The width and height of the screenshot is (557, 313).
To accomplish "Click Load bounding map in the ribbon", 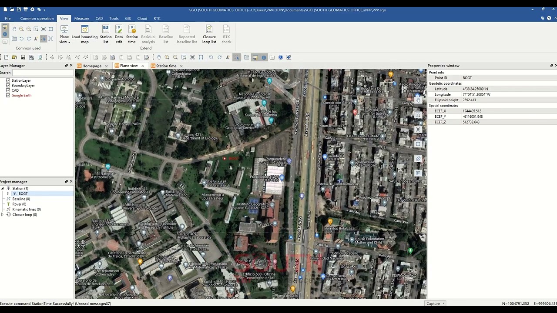I will [84, 34].
